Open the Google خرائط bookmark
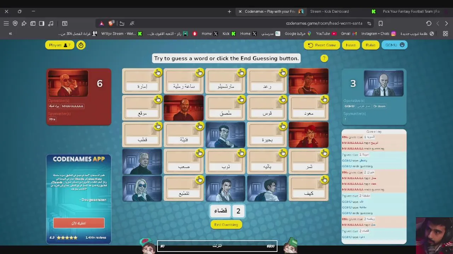453x254 pixels. [298, 34]
